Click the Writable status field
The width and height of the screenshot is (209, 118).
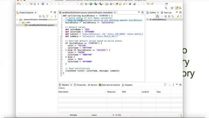pyautogui.click(x=73, y=115)
